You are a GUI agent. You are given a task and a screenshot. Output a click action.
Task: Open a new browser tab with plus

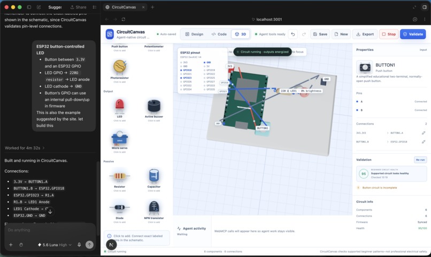click(x=152, y=7)
